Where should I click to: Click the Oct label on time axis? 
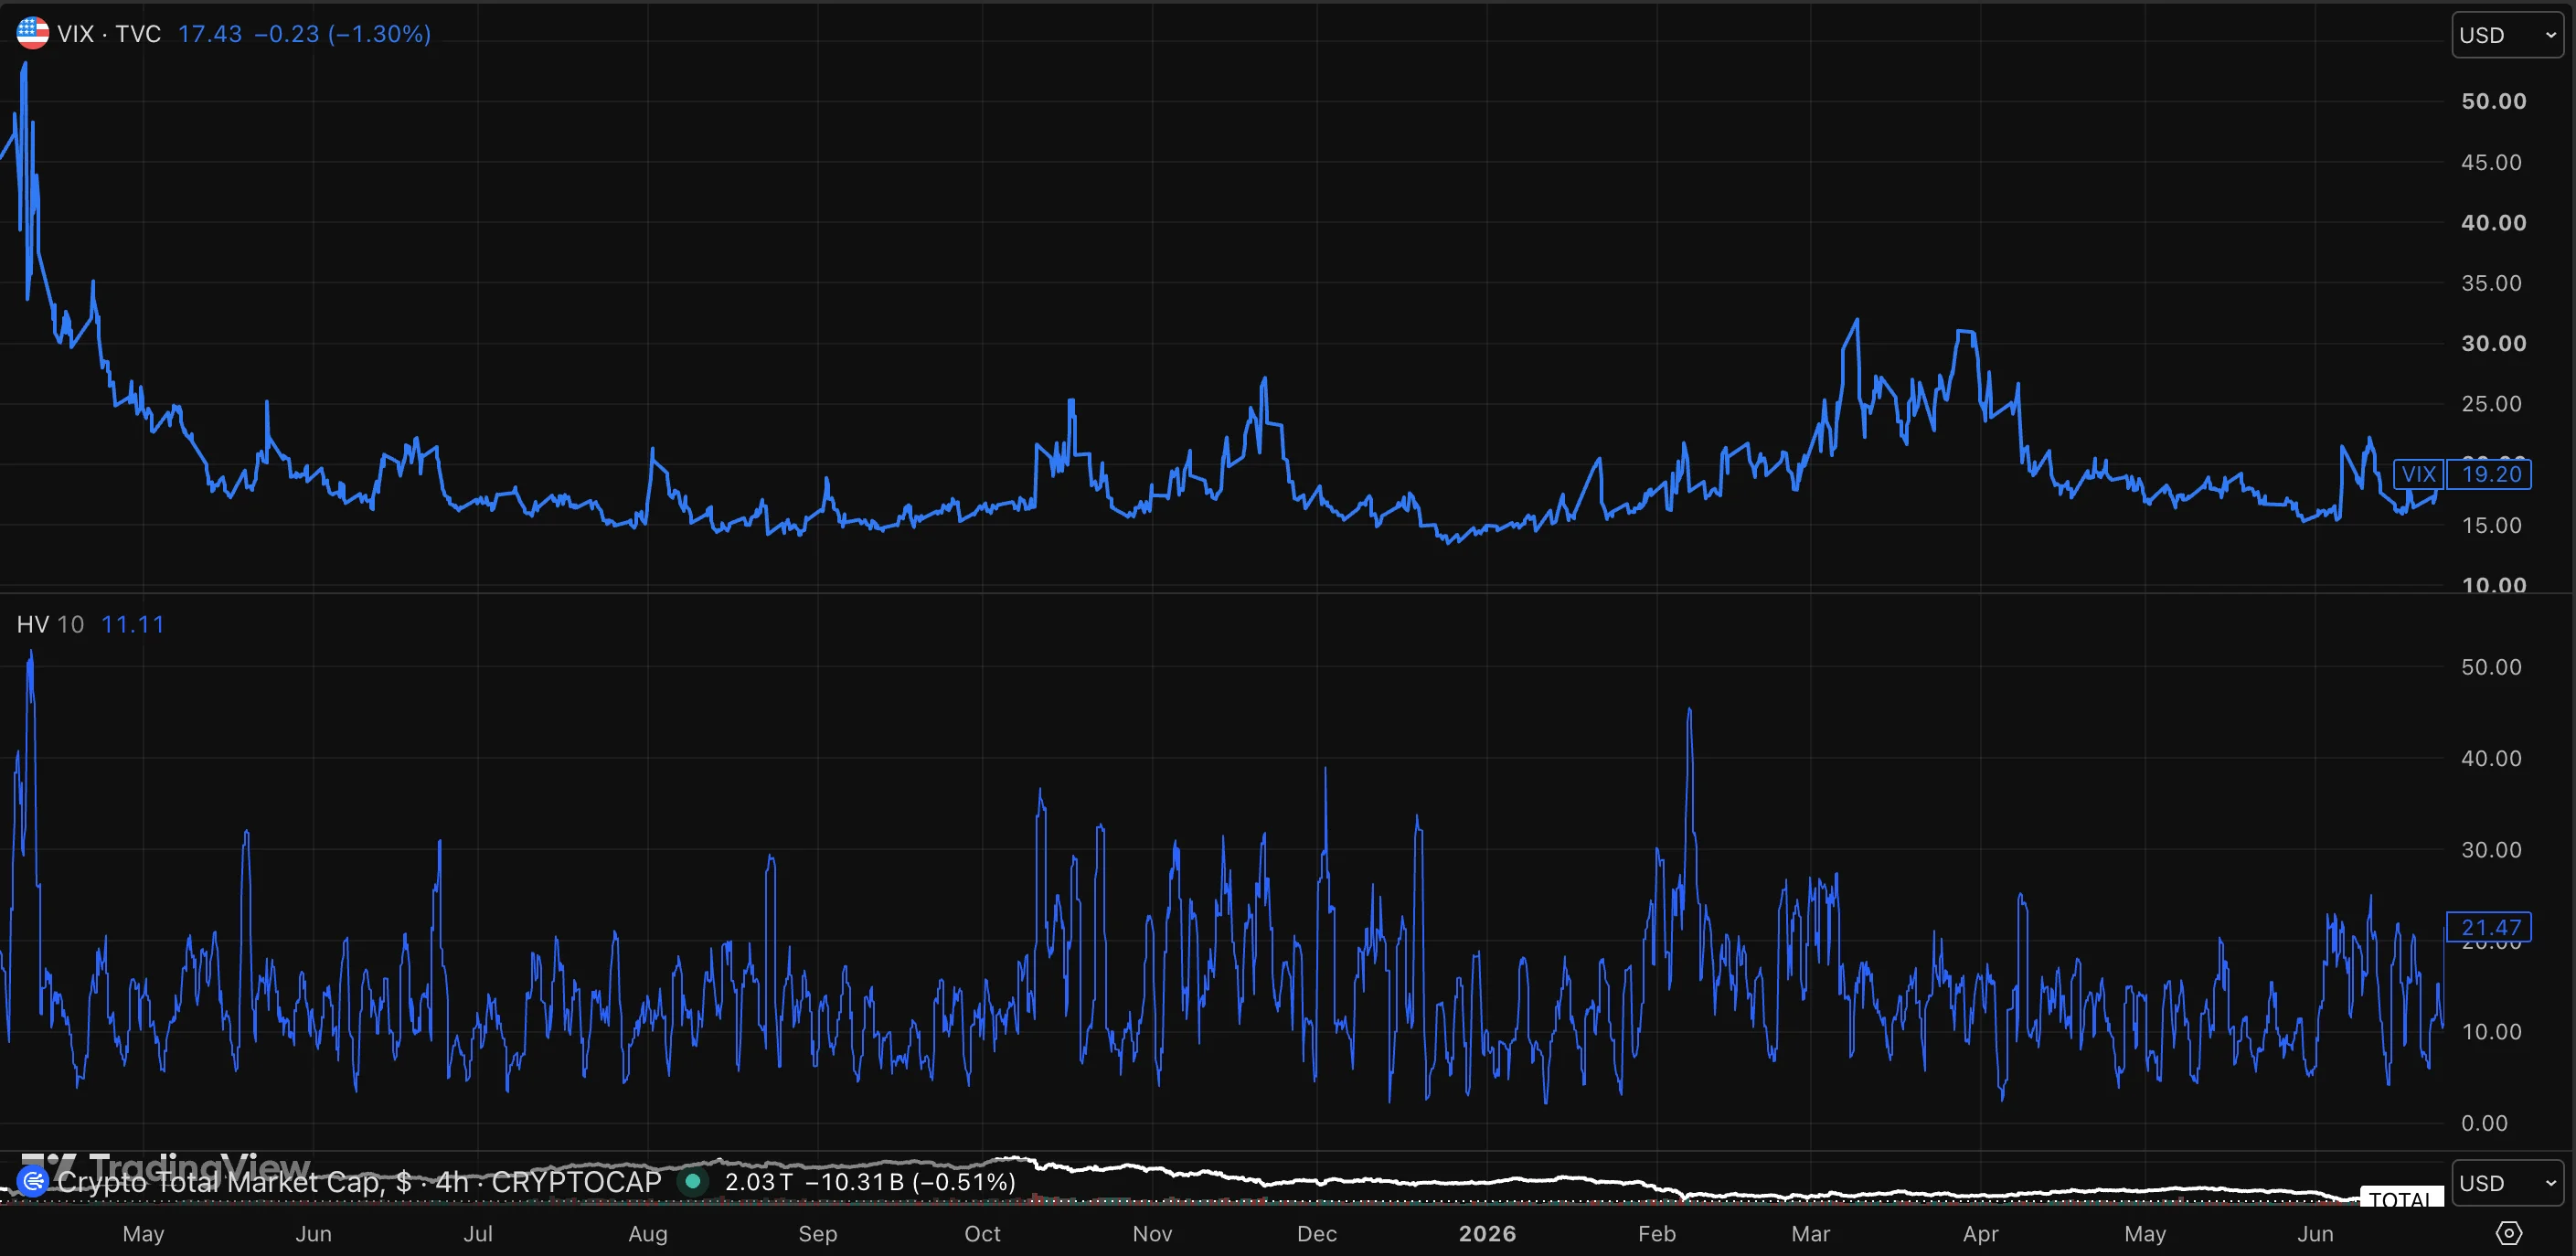[x=982, y=1233]
